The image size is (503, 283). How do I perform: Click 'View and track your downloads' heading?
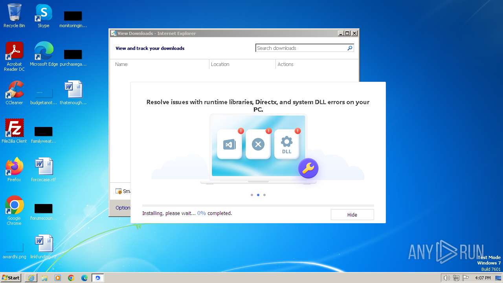150,48
